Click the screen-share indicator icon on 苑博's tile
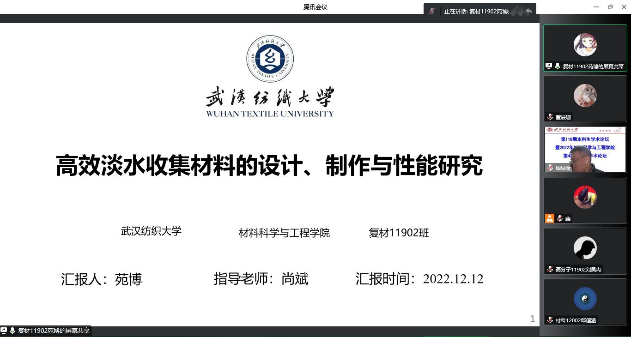The height and width of the screenshot is (337, 631). point(548,66)
